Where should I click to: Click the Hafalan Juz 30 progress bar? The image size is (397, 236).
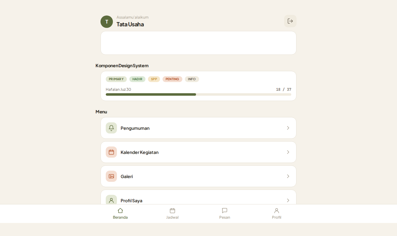198,94
